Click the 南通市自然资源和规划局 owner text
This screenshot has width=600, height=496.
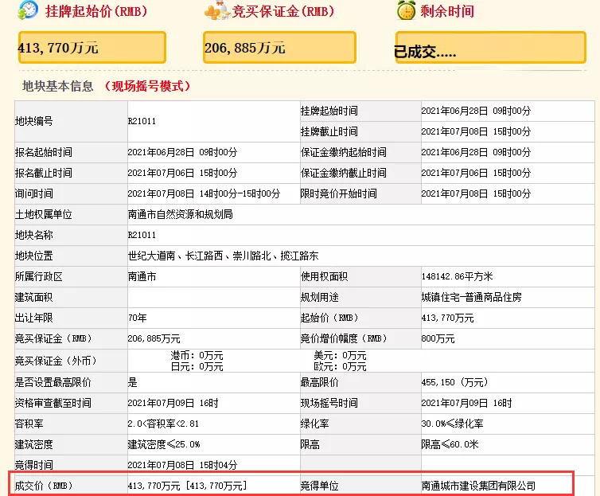click(180, 214)
